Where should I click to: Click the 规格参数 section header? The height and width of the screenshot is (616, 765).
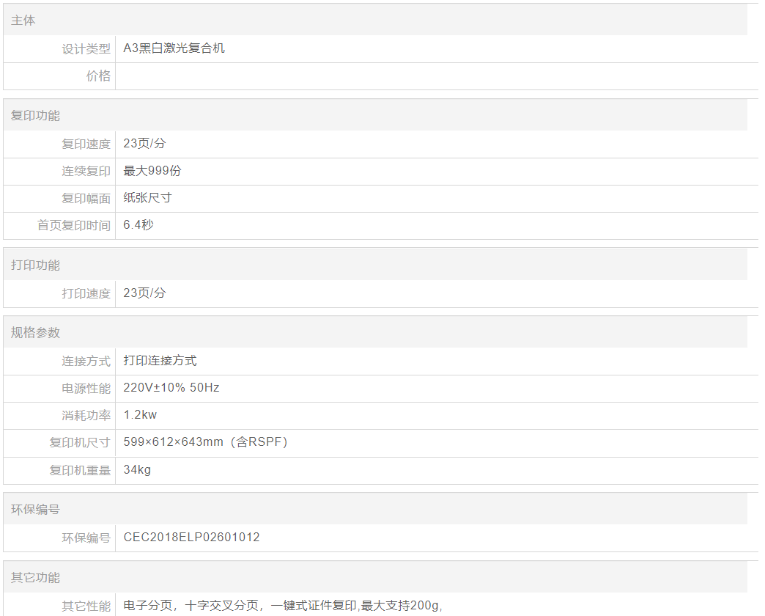pos(35,333)
